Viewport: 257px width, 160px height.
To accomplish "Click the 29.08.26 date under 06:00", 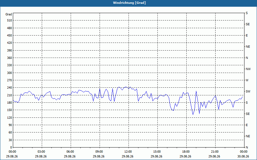I will pyautogui.click(x=70, y=156).
